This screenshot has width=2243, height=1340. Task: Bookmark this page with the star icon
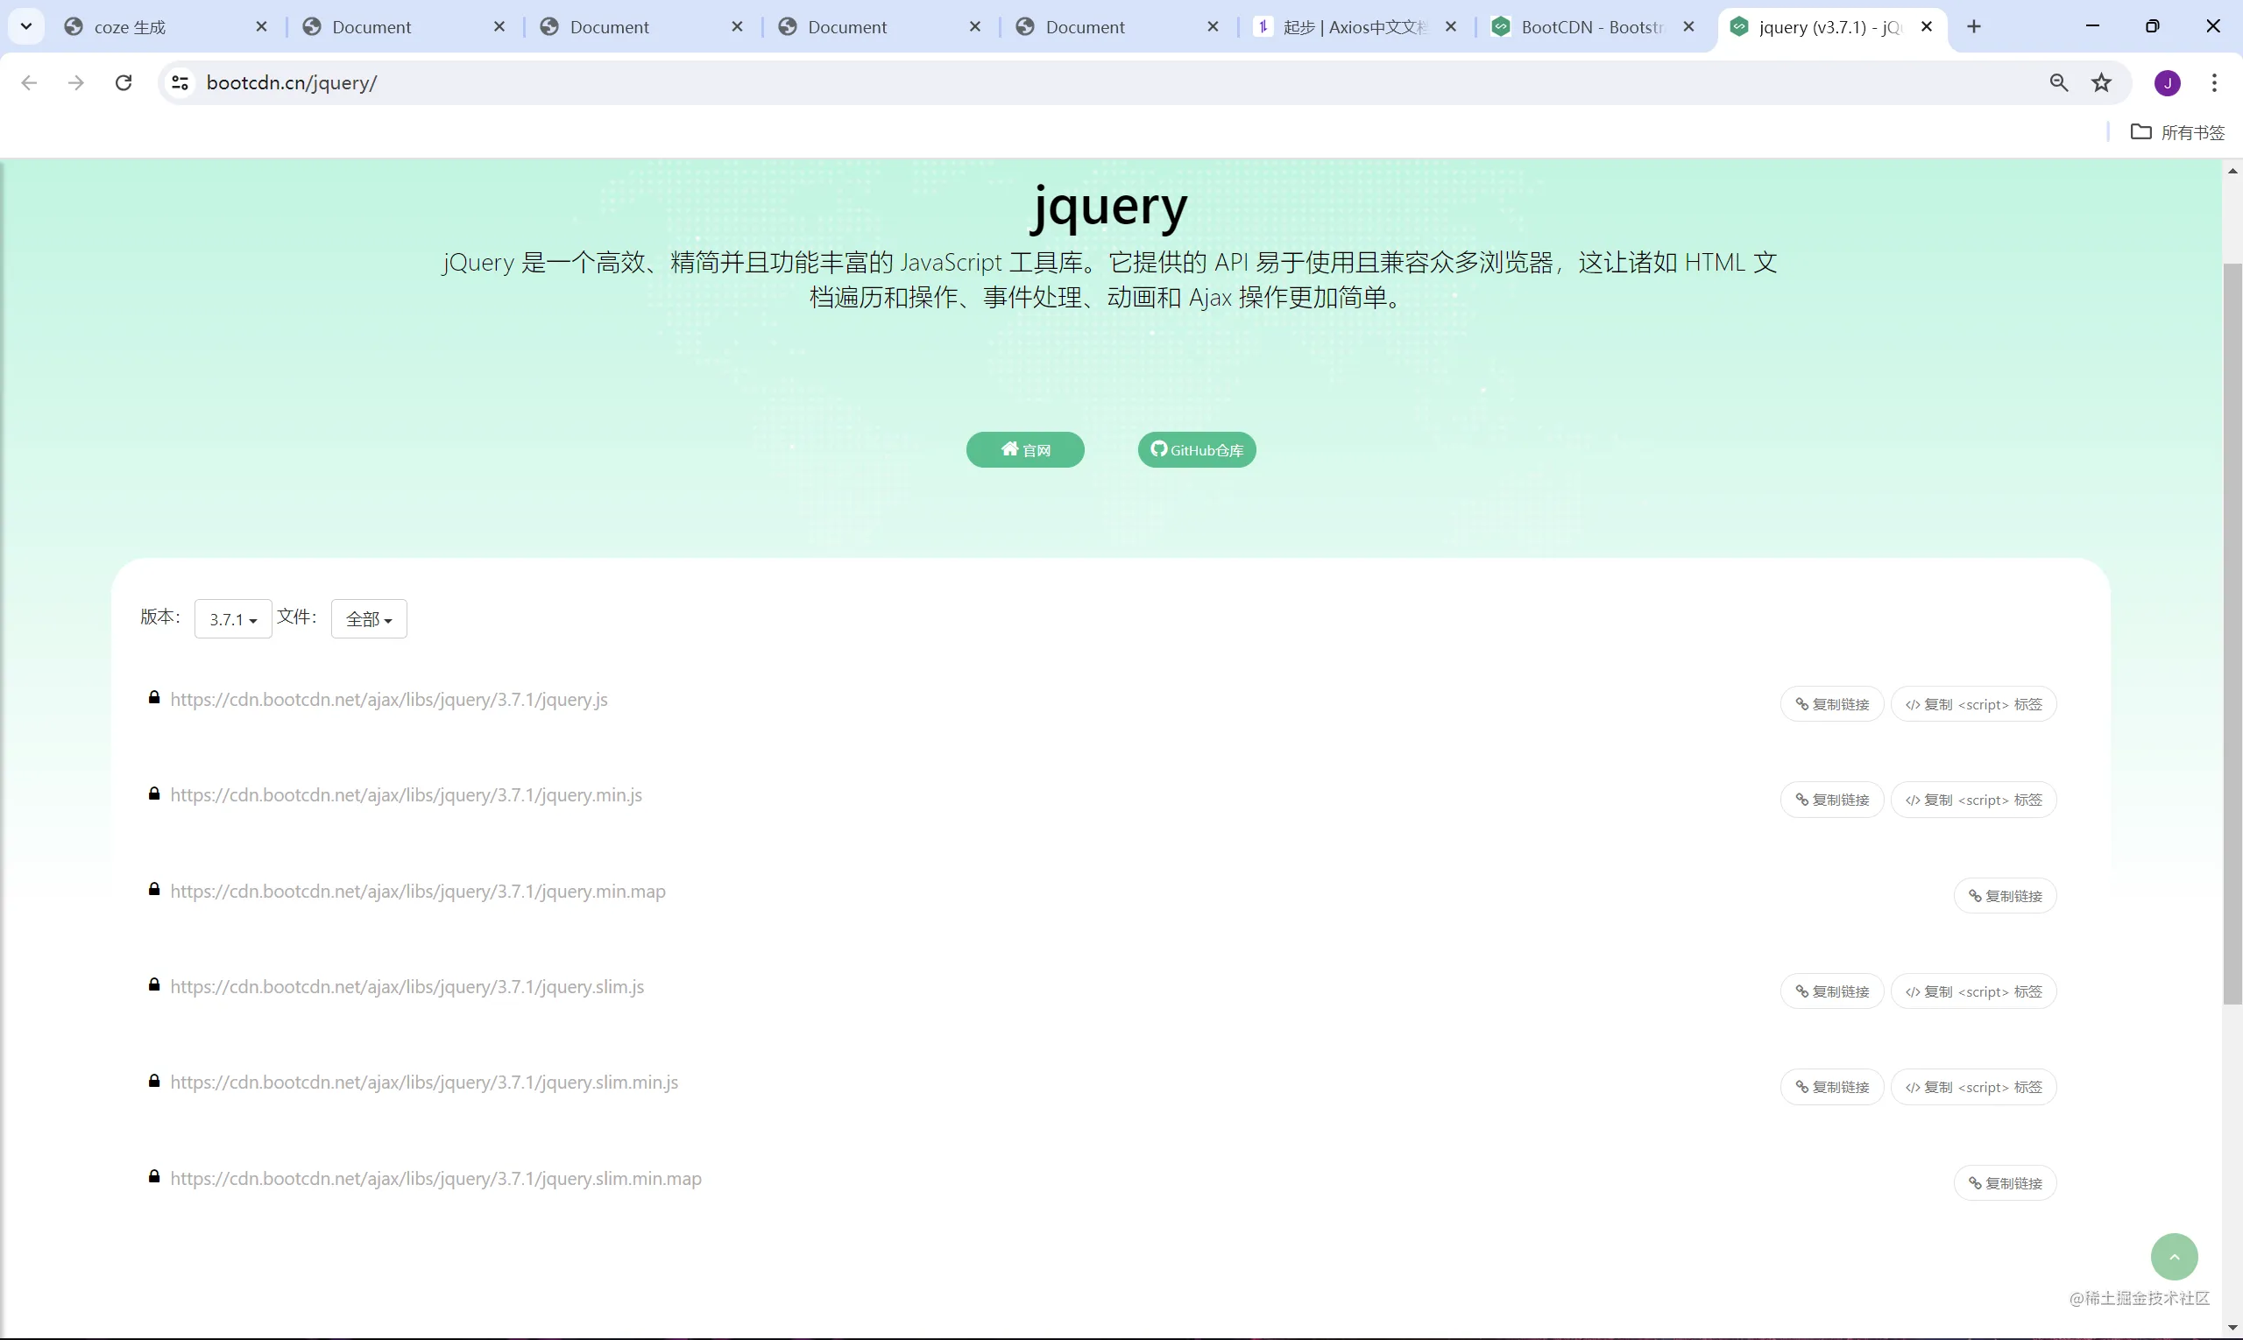(x=2102, y=83)
